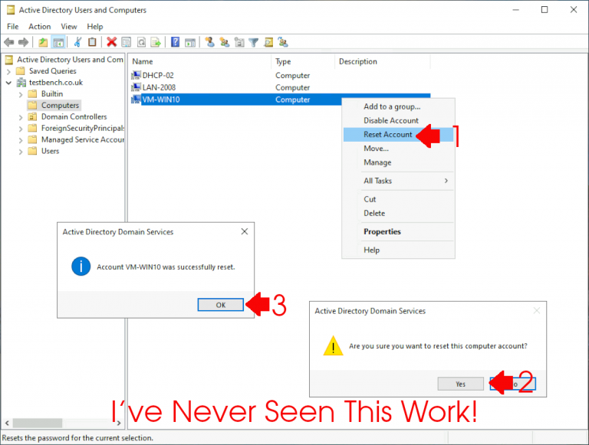Select the Users folder in tree
Image resolution: width=589 pixels, height=445 pixels.
click(50, 151)
